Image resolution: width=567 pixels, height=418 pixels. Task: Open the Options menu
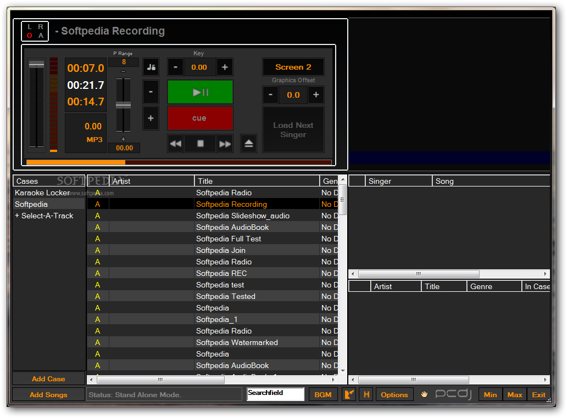coord(394,394)
